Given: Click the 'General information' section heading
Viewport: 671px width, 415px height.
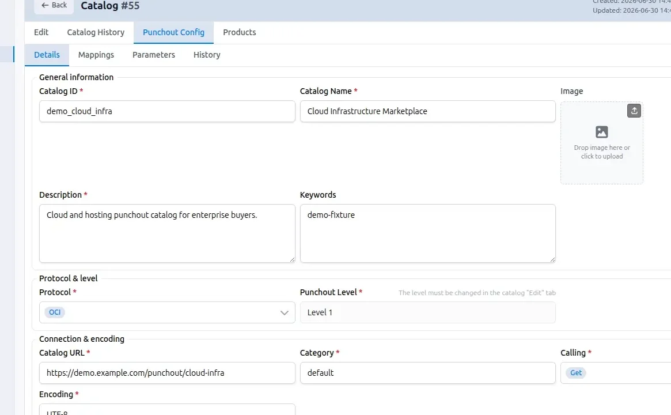Looking at the screenshot, I should point(76,77).
